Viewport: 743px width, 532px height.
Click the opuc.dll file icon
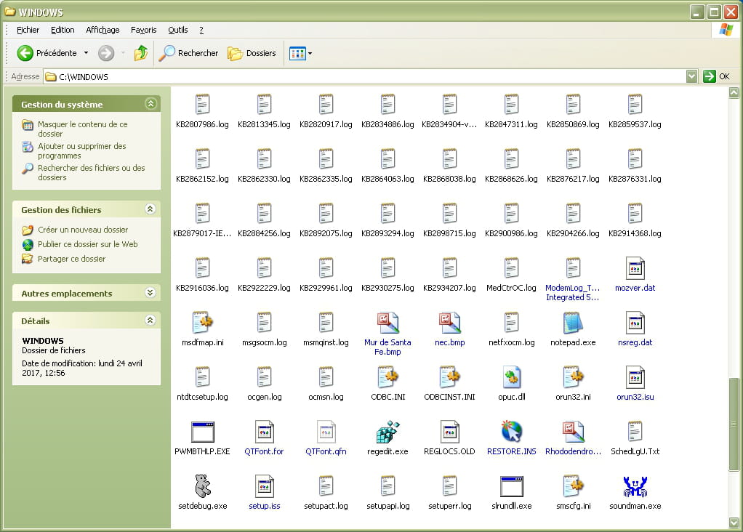511,377
